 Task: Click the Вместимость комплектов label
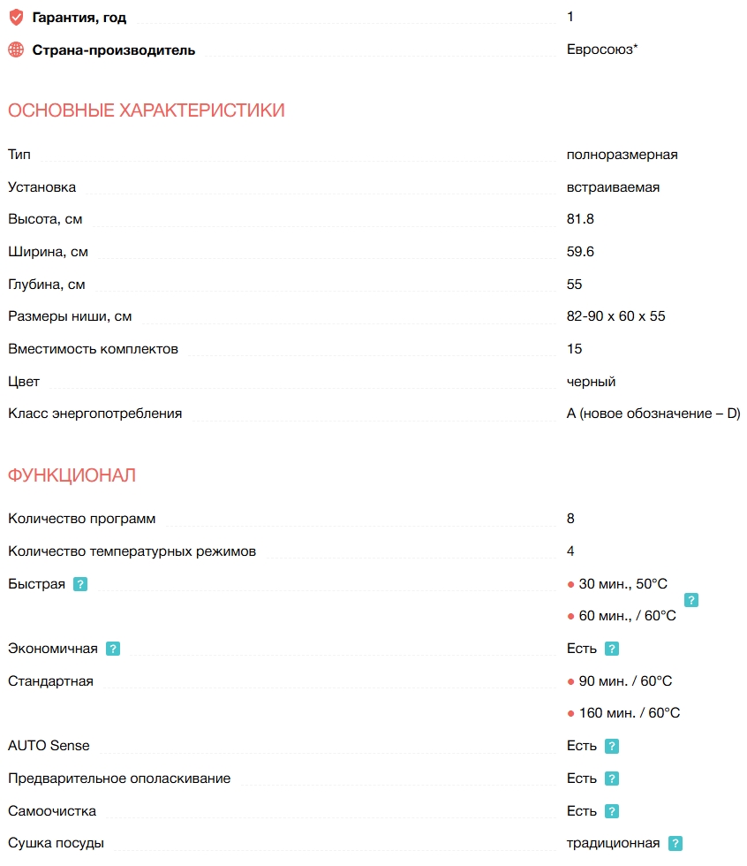click(x=93, y=349)
